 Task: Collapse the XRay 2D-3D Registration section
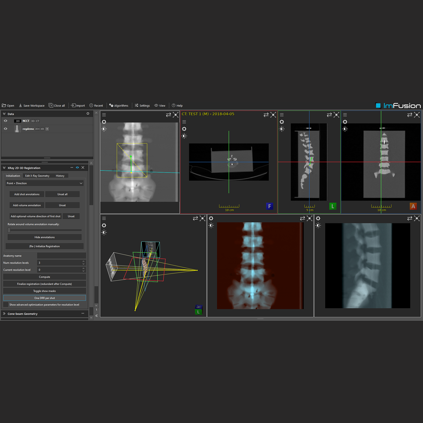click(x=4, y=168)
